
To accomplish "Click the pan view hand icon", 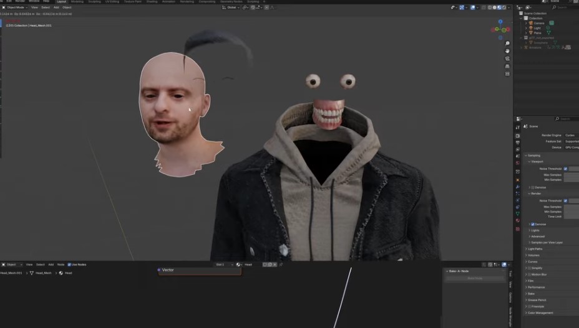I will coord(507,51).
